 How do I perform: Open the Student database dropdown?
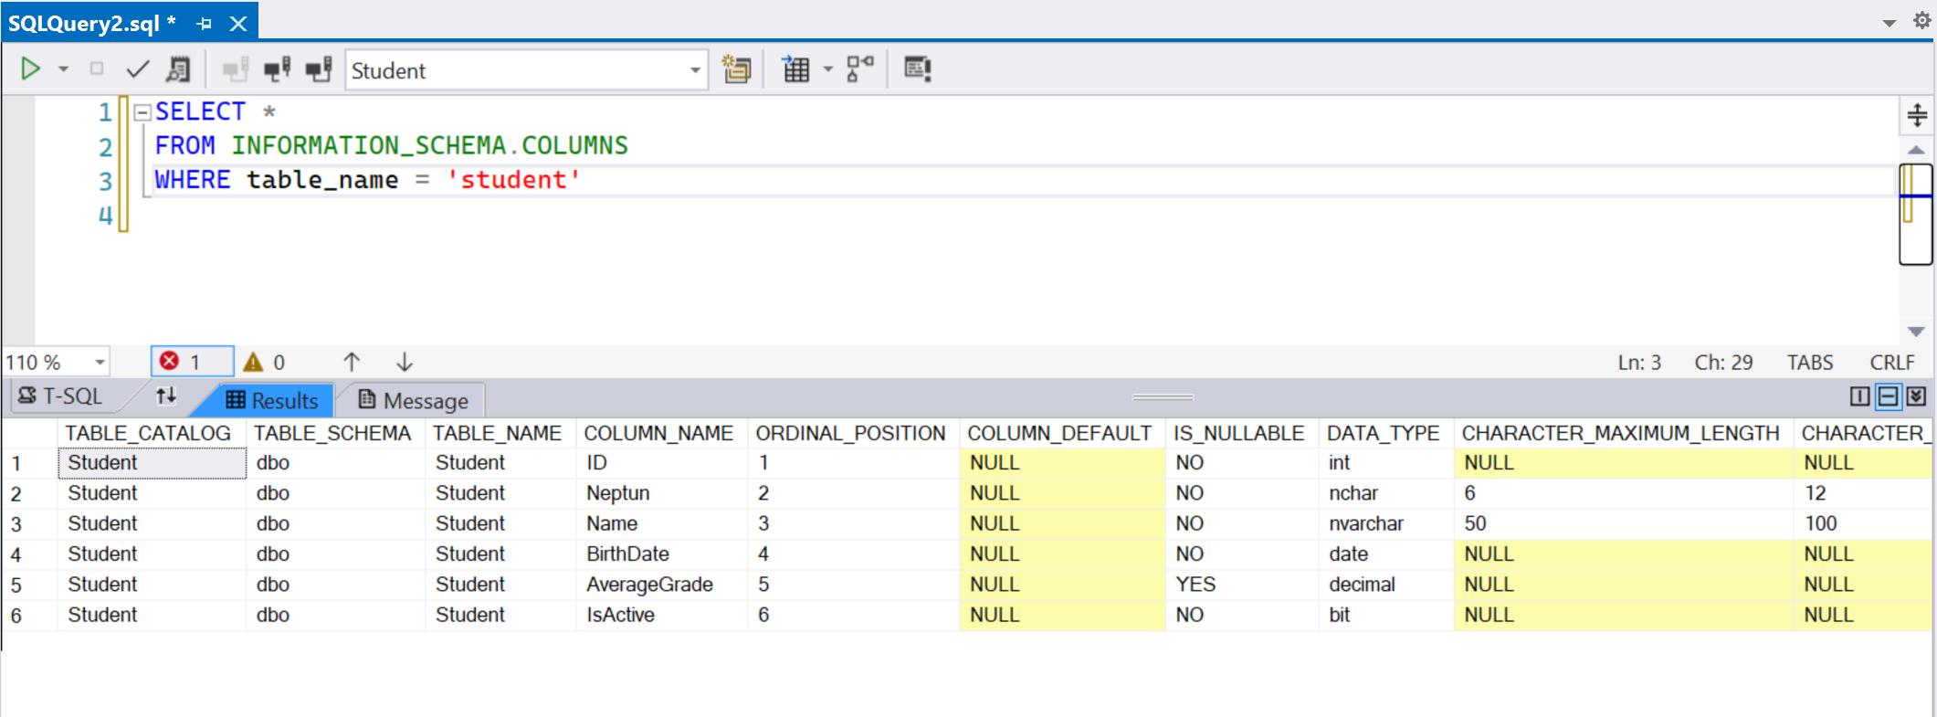click(695, 70)
